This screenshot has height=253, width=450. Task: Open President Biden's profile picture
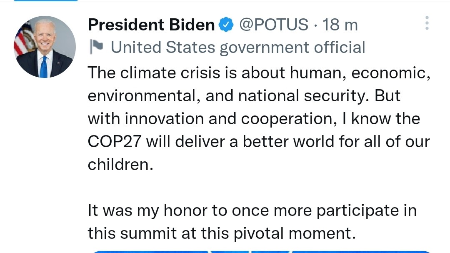pos(45,47)
